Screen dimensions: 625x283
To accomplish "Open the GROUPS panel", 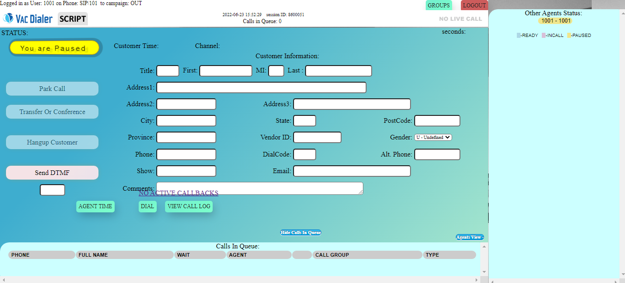I will click(x=438, y=5).
